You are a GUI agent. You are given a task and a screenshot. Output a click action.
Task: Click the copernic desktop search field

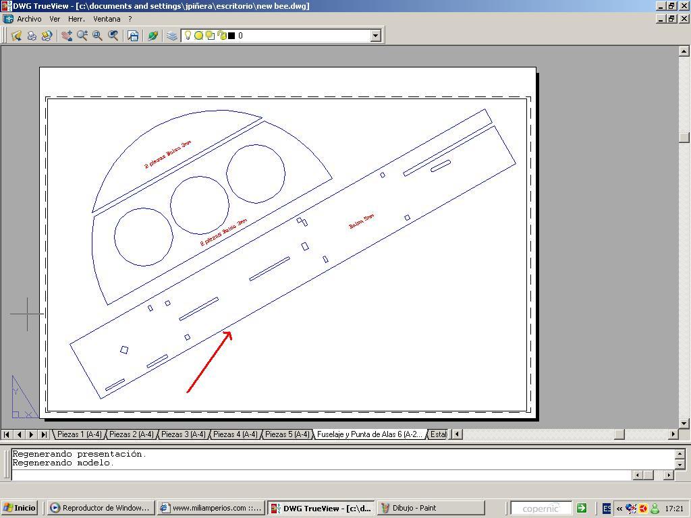[541, 508]
